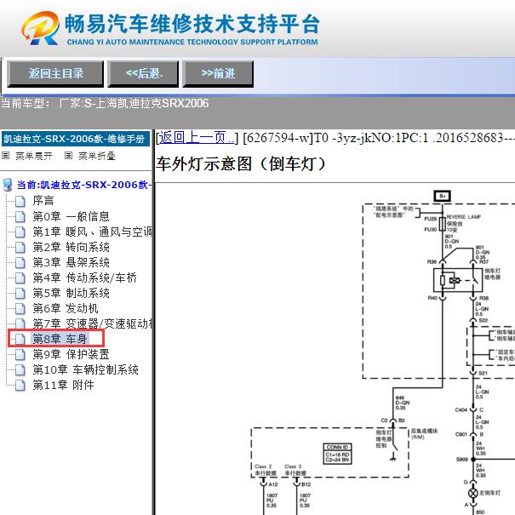This screenshot has width=515, height=515.
Task: Collapse all menus via 菜单折叠
Action: pos(96,156)
